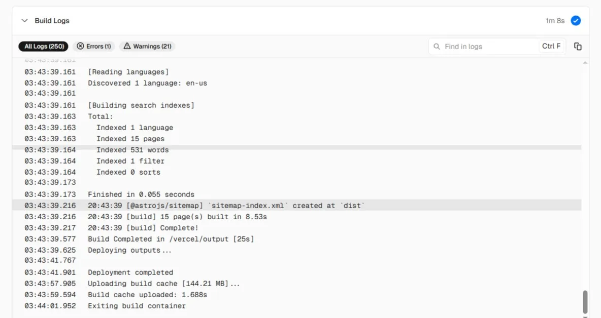This screenshot has height=318, width=601.
Task: Click the blue build success checkmark
Action: coord(575,21)
